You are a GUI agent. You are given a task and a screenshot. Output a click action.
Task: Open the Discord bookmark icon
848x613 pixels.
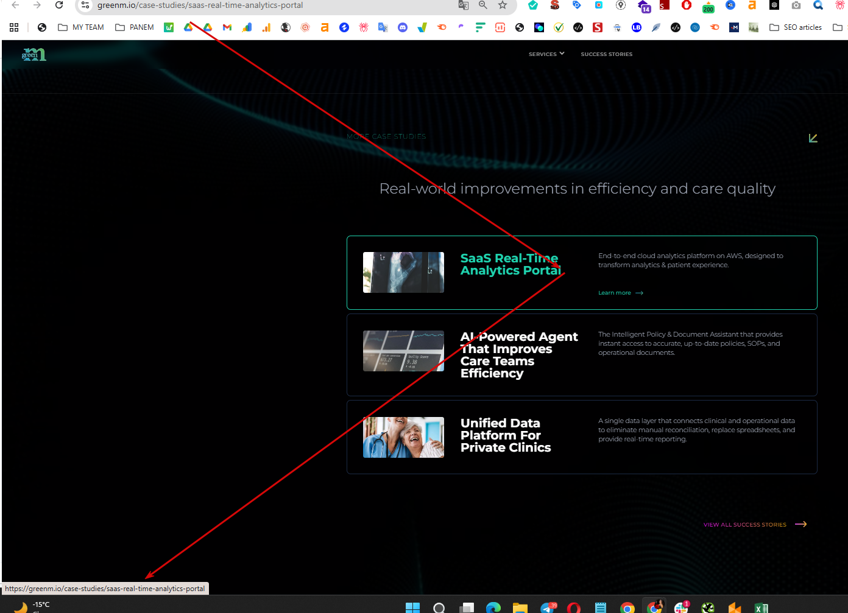coord(403,27)
